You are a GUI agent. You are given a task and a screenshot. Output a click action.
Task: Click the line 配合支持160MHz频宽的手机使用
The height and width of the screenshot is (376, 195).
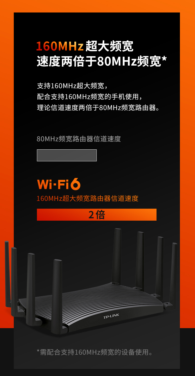[x=90, y=97]
